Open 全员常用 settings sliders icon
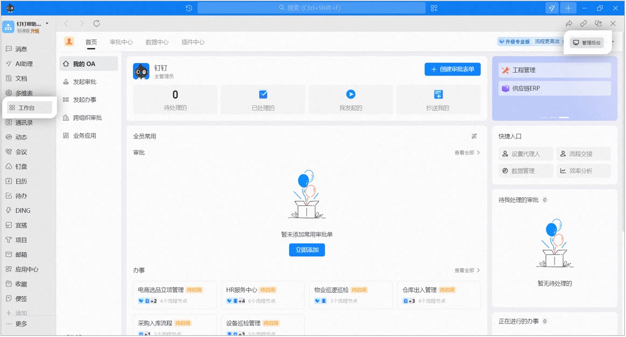The image size is (626, 337). point(474,136)
